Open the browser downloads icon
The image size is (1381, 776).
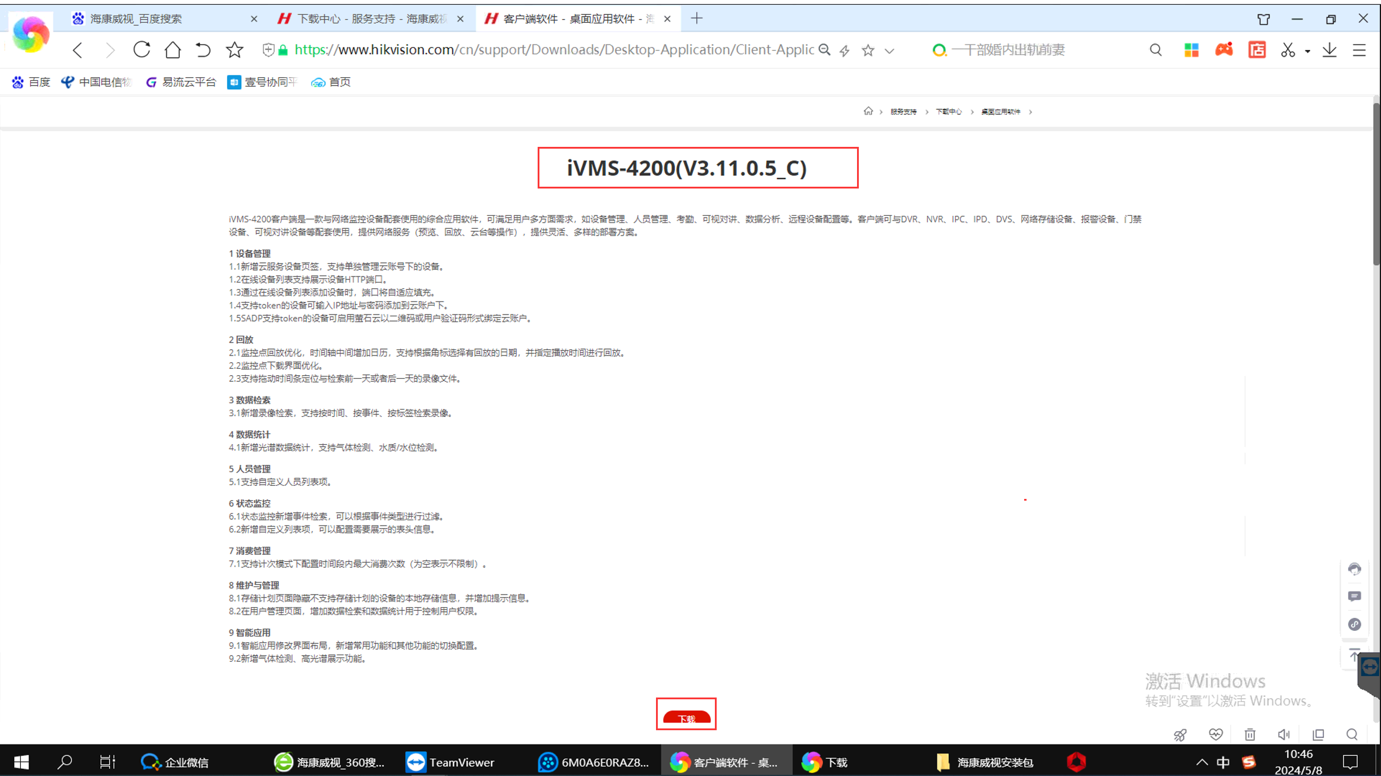click(1330, 50)
